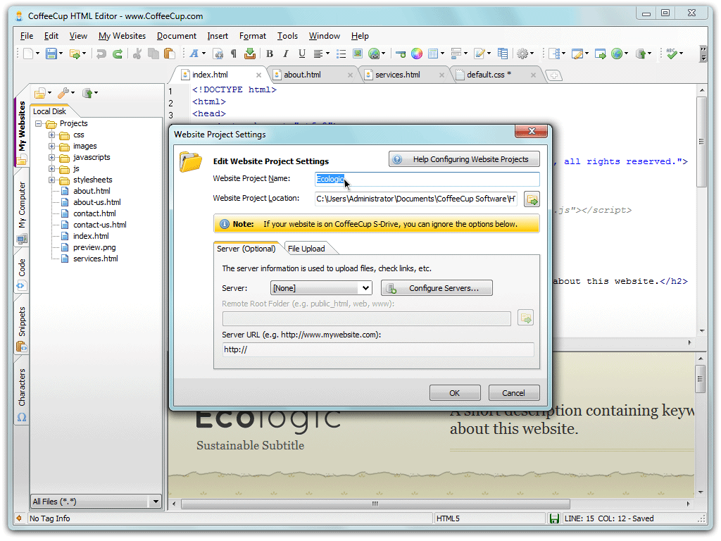Image resolution: width=721 pixels, height=541 pixels.
Task: Switch to services.html document tab
Action: pyautogui.click(x=397, y=75)
